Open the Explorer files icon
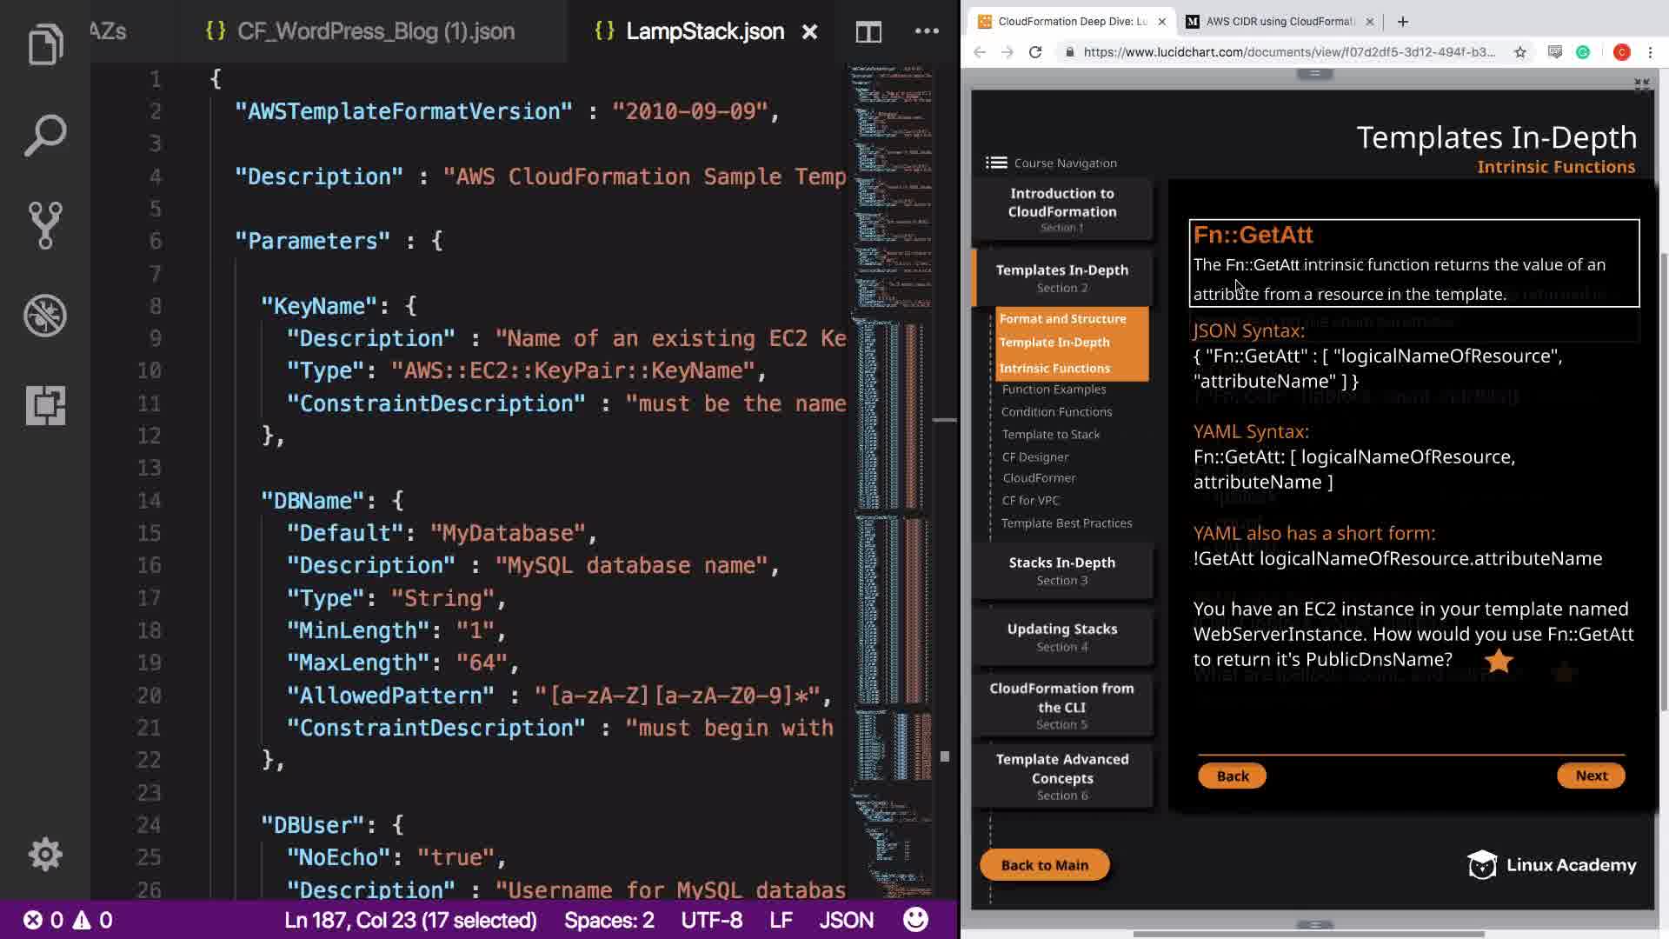Image resolution: width=1669 pixels, height=939 pixels. point(45,45)
